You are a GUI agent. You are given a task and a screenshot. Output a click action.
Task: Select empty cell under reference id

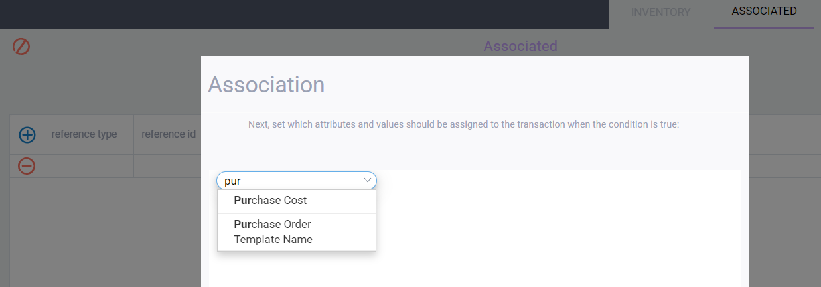pos(167,166)
